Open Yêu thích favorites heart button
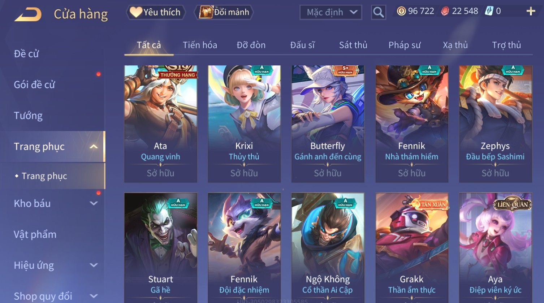This screenshot has height=303, width=544. click(156, 12)
